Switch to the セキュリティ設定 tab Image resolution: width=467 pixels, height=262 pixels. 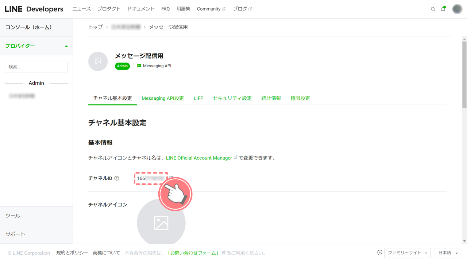click(x=232, y=98)
